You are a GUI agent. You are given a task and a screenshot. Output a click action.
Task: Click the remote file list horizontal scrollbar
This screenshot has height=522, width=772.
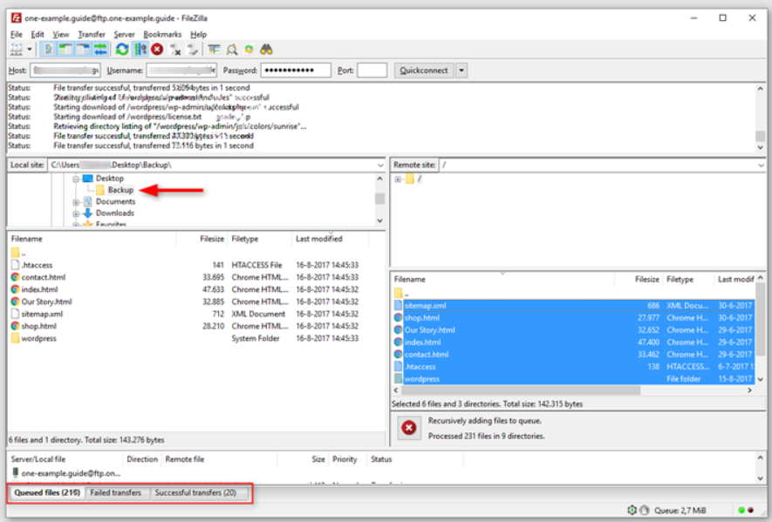(x=567, y=391)
